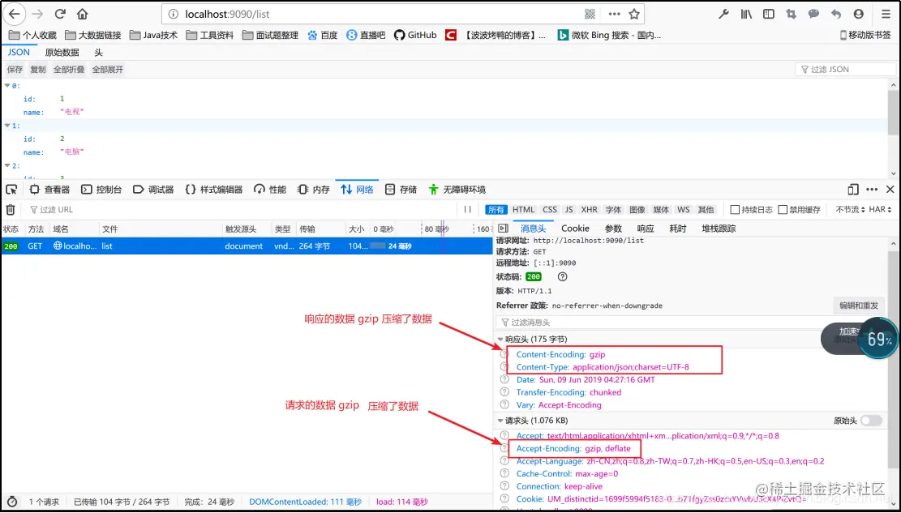Switch to the 耗时 details tab
The width and height of the screenshot is (901, 513).
678,229
